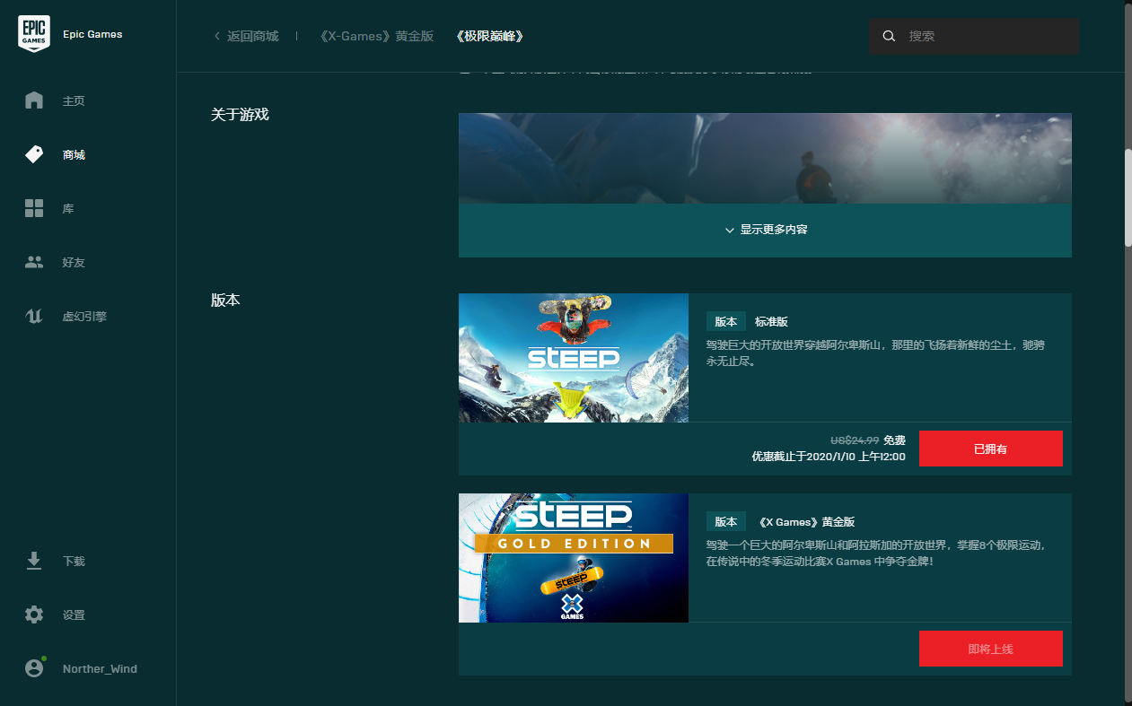Go to 虚幻引擎 menu label

(x=84, y=317)
